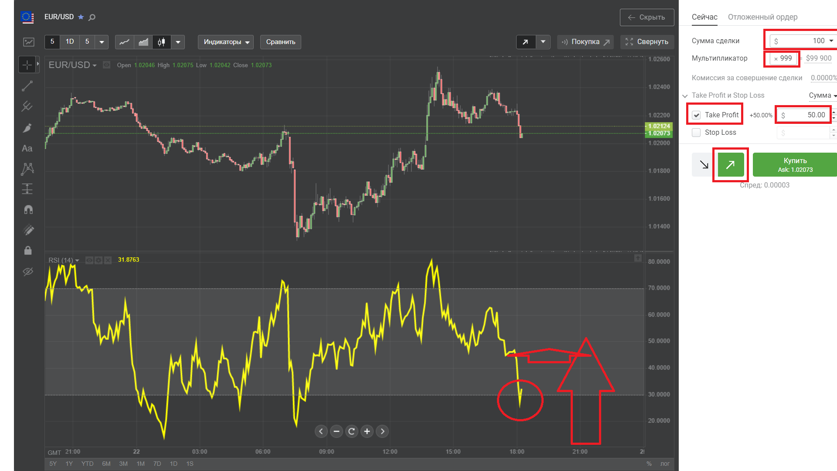
Task: Toggle hide all drawings eye icon
Action: coord(28,272)
